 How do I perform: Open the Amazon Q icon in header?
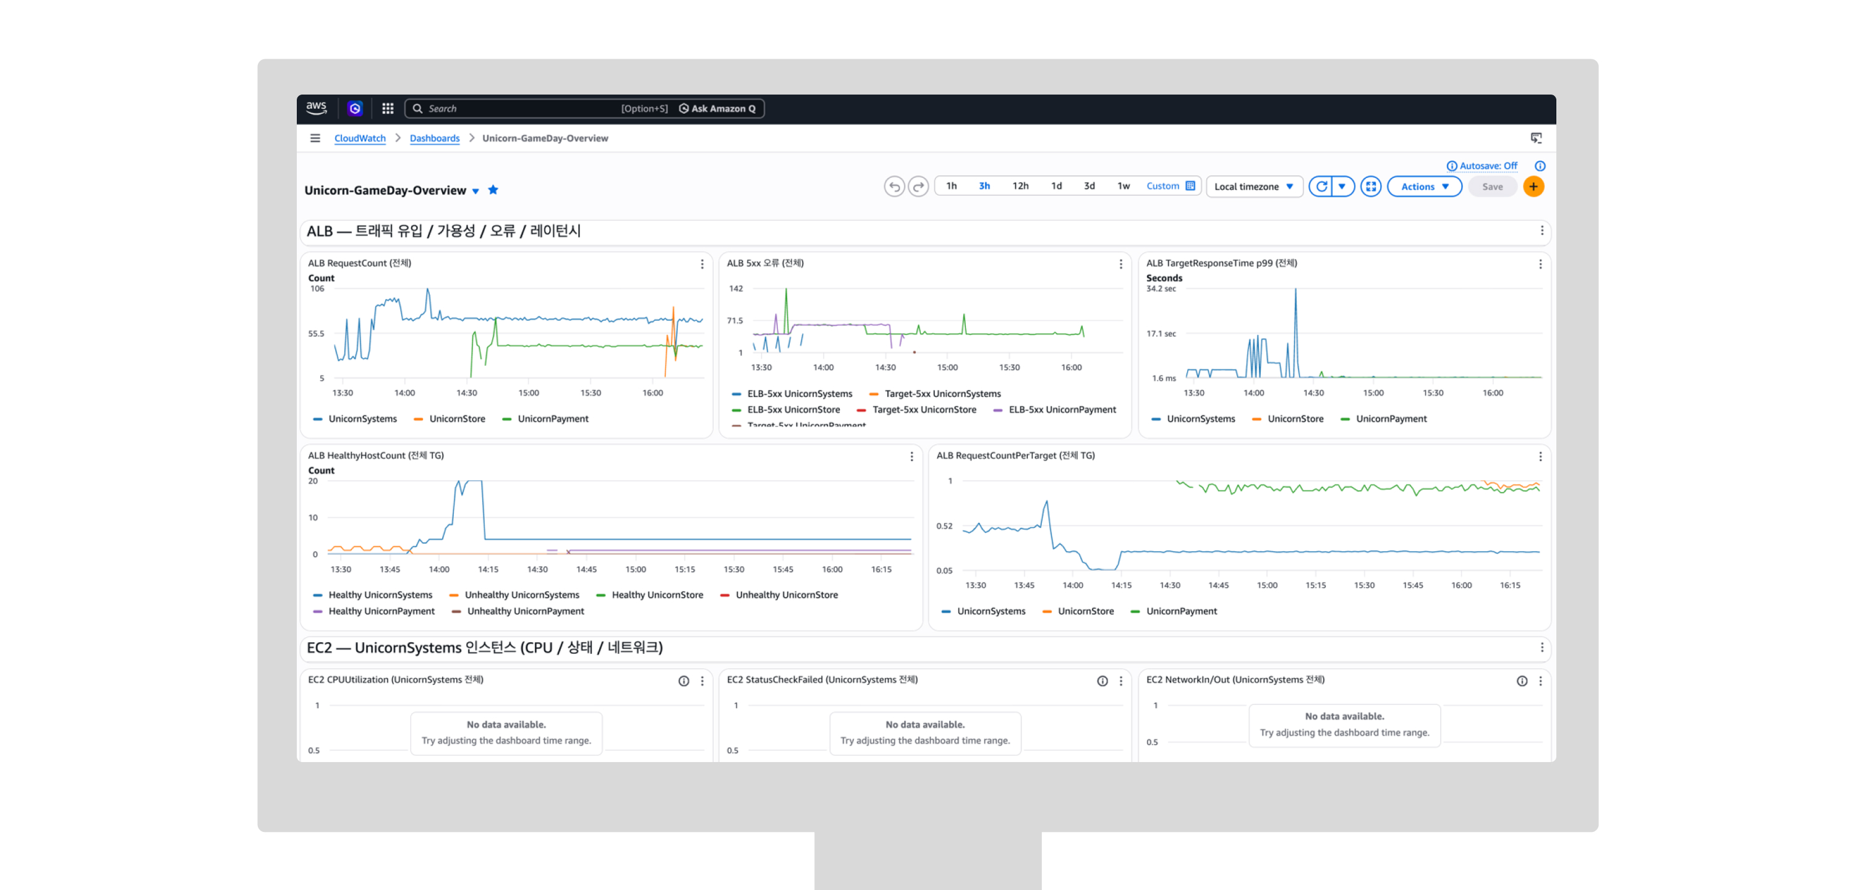pos(355,108)
